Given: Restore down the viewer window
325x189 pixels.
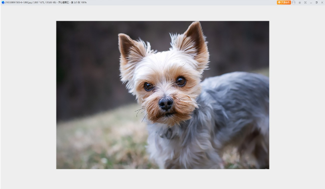Looking at the screenshot, I should (x=317, y=2).
